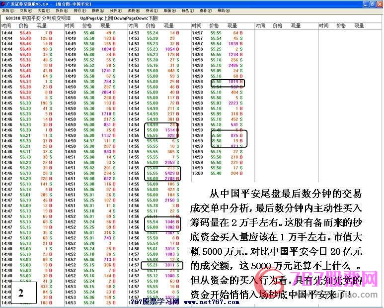Click the 56.33 price entry
Viewport: 384px width, 308px height.
coord(25,82)
